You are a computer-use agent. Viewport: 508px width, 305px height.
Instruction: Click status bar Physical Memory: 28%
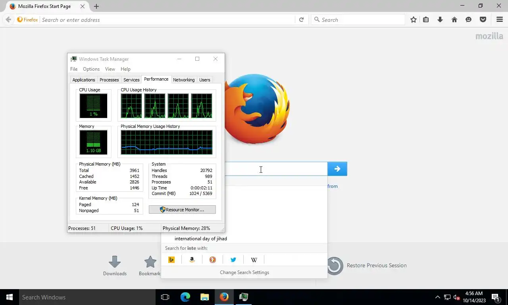pos(187,228)
